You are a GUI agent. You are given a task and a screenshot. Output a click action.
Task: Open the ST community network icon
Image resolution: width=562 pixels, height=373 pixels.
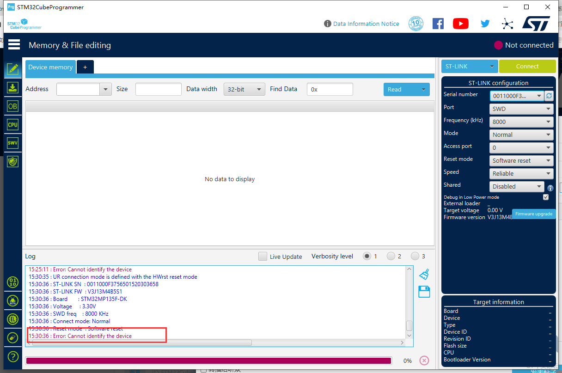click(x=507, y=24)
